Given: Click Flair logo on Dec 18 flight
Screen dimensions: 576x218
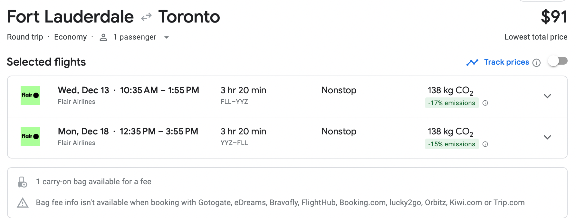Looking at the screenshot, I should click(30, 136).
